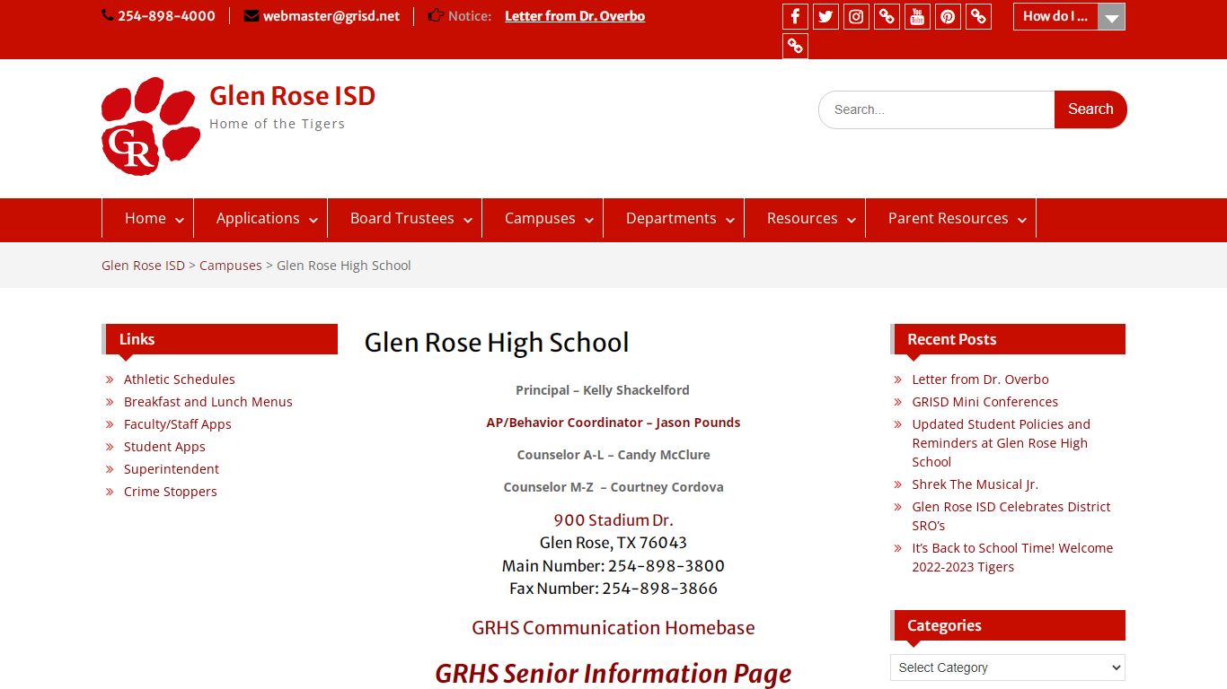Open Faculty/Staff Apps link
The height and width of the screenshot is (689, 1227).
pyautogui.click(x=178, y=424)
